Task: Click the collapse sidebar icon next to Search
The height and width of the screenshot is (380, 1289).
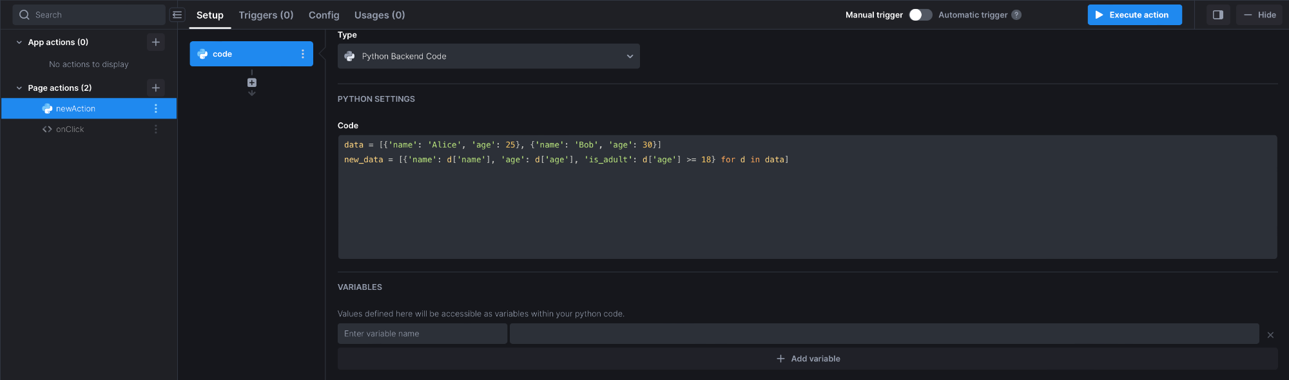Action: (x=177, y=15)
